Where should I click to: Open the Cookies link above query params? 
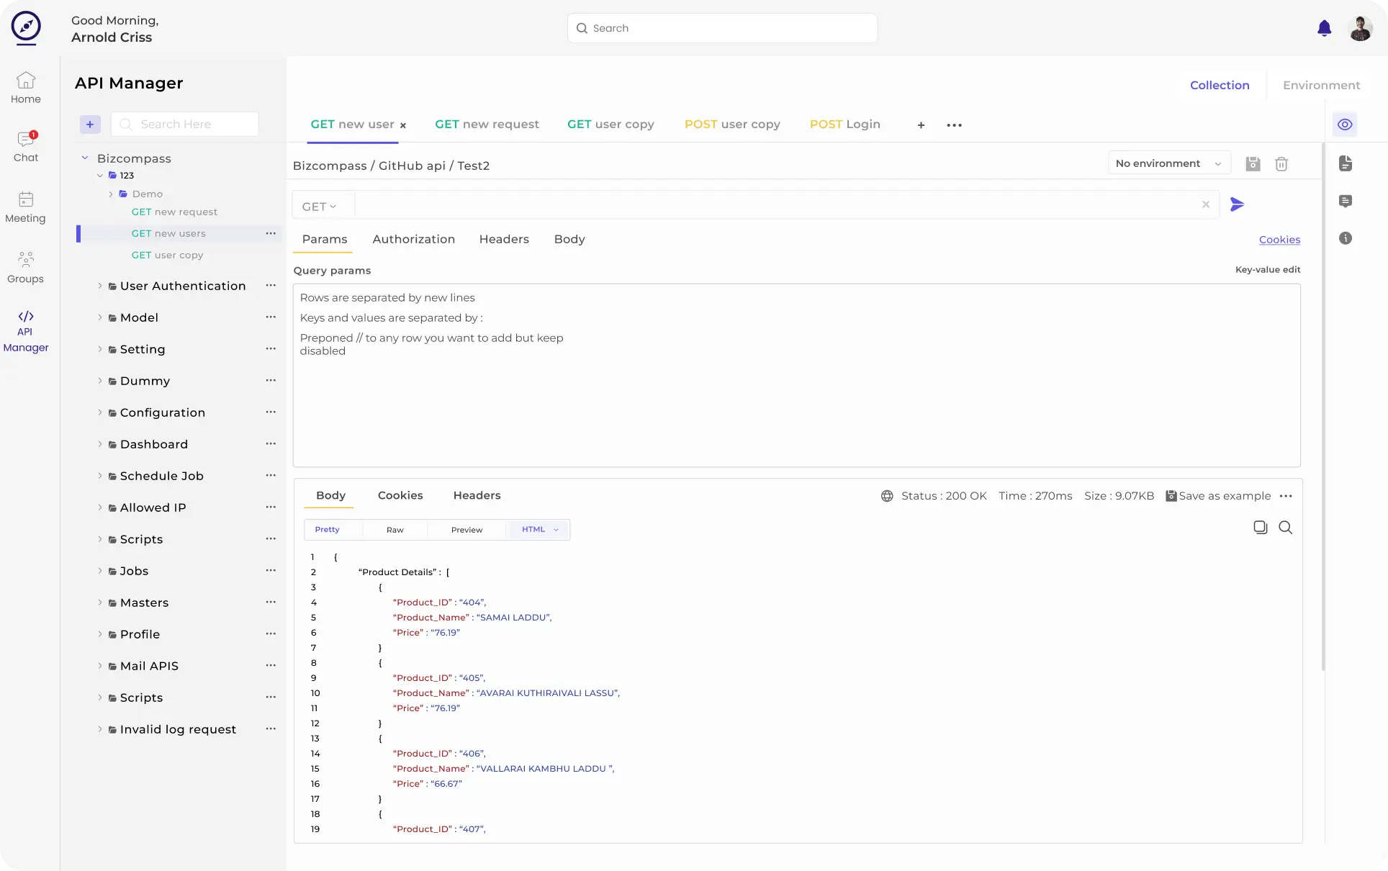point(1279,240)
